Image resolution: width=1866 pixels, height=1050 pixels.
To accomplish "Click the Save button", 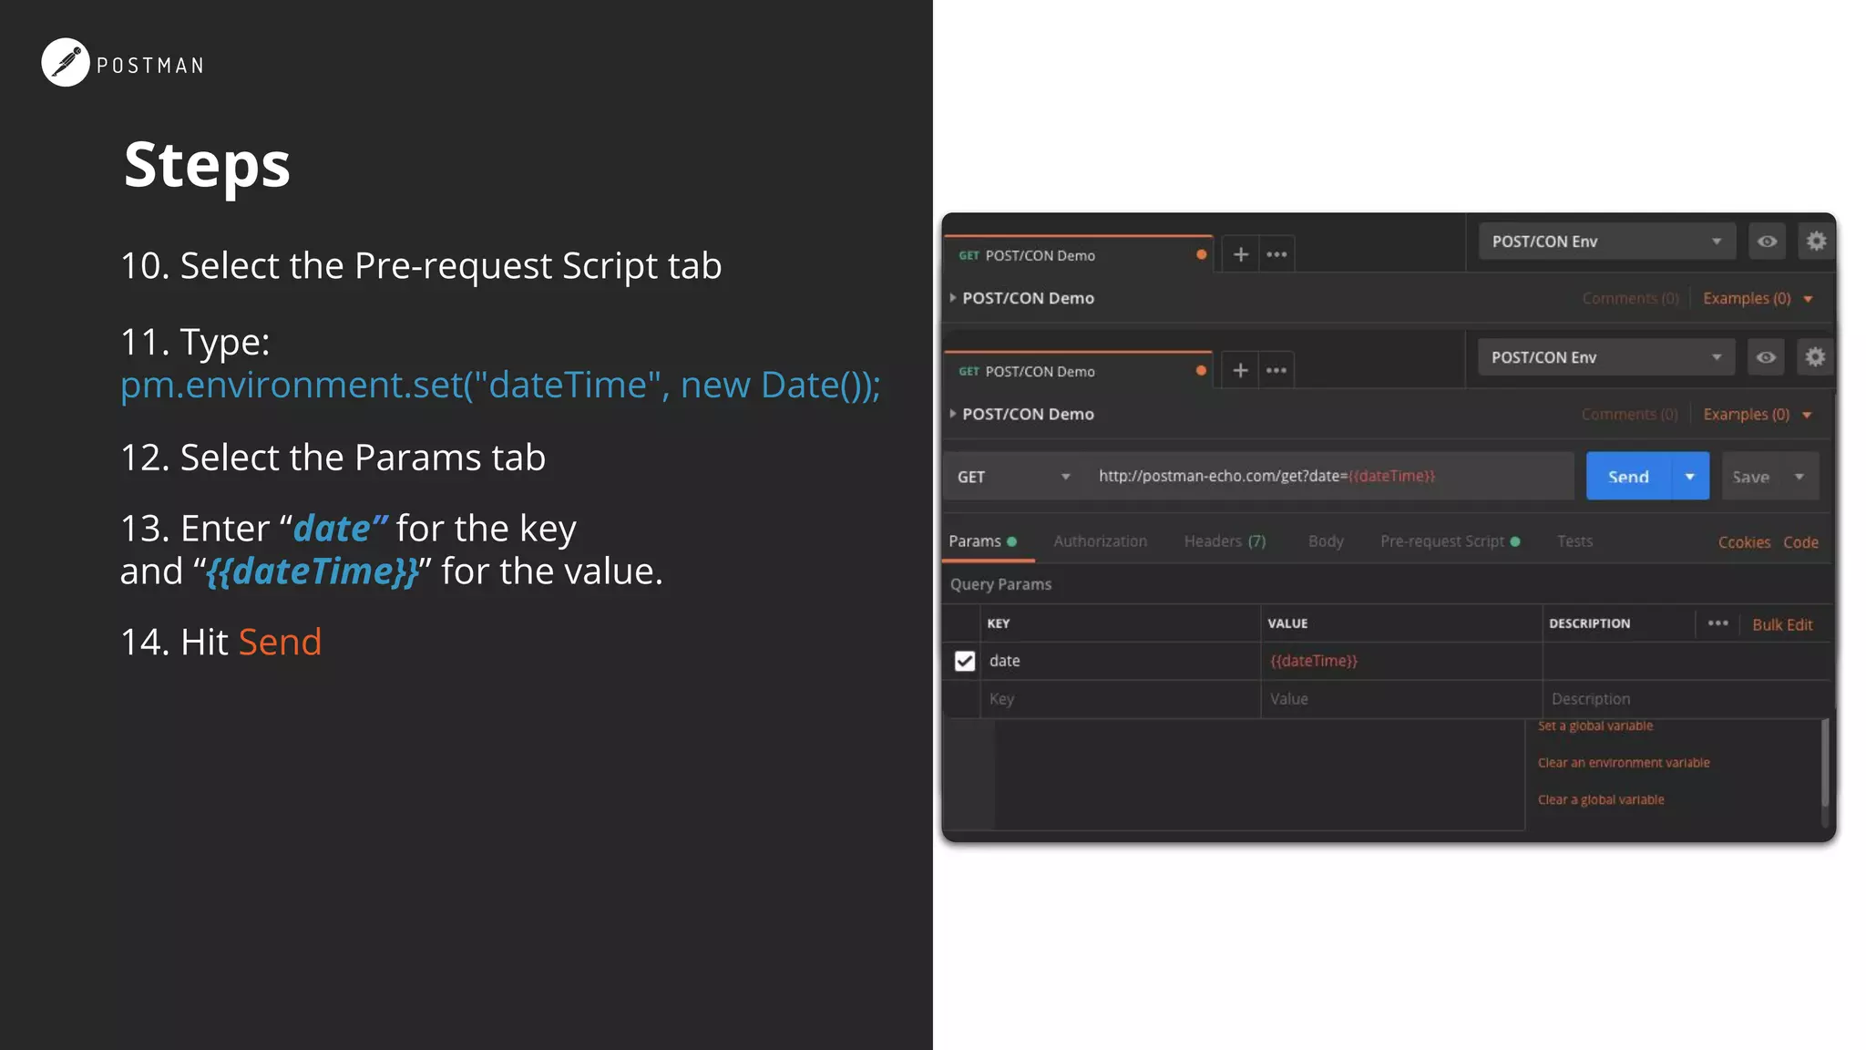I will click(1751, 477).
